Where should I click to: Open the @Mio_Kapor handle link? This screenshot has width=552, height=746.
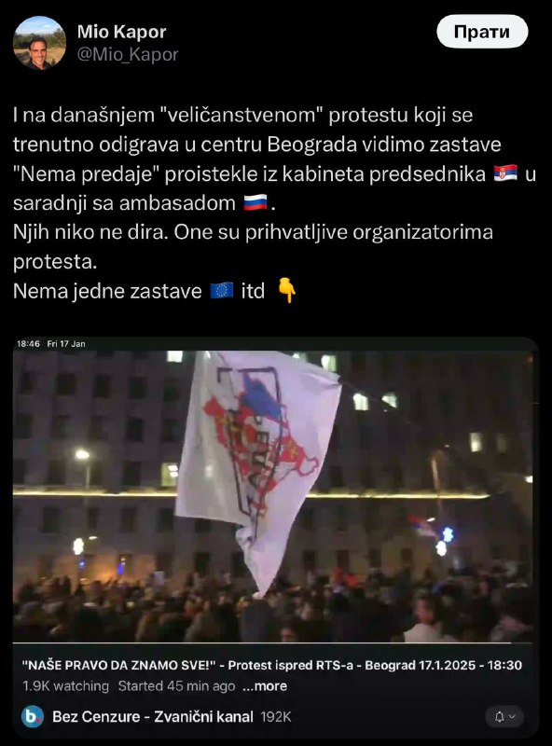(128, 54)
